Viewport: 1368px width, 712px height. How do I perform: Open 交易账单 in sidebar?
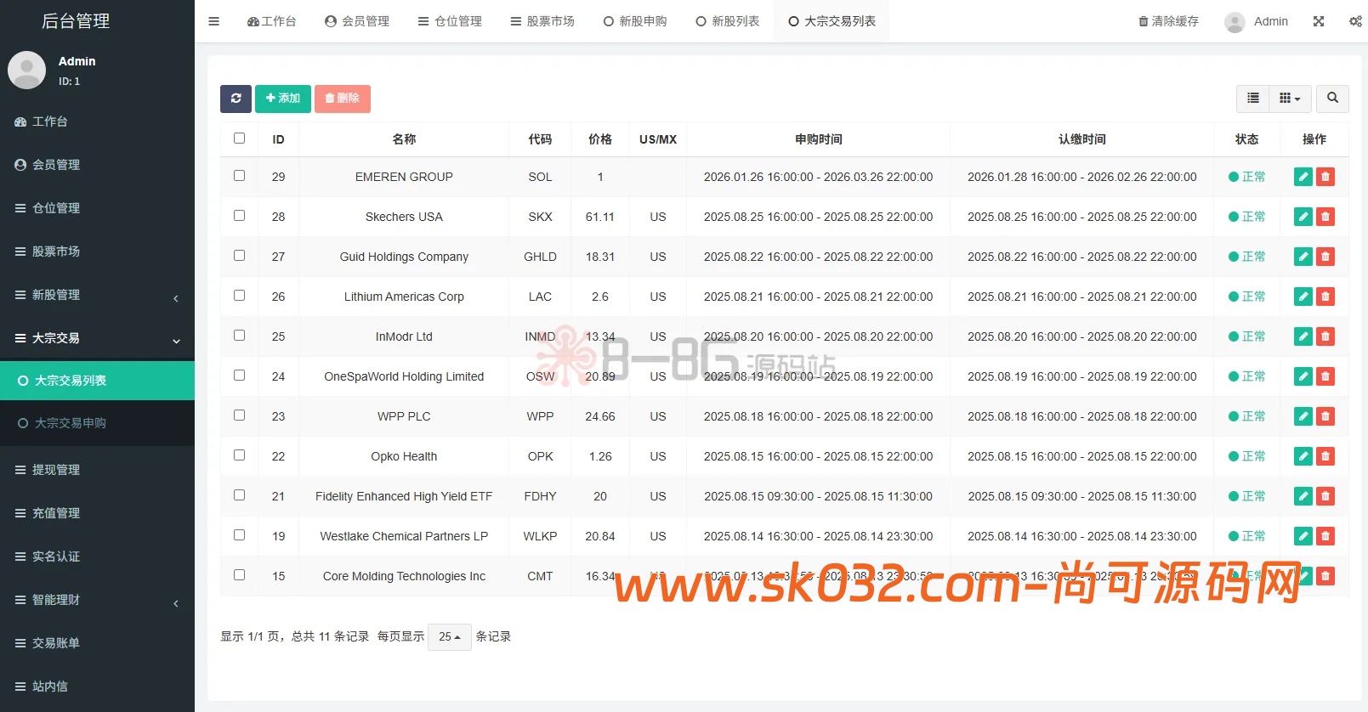pyautogui.click(x=97, y=643)
